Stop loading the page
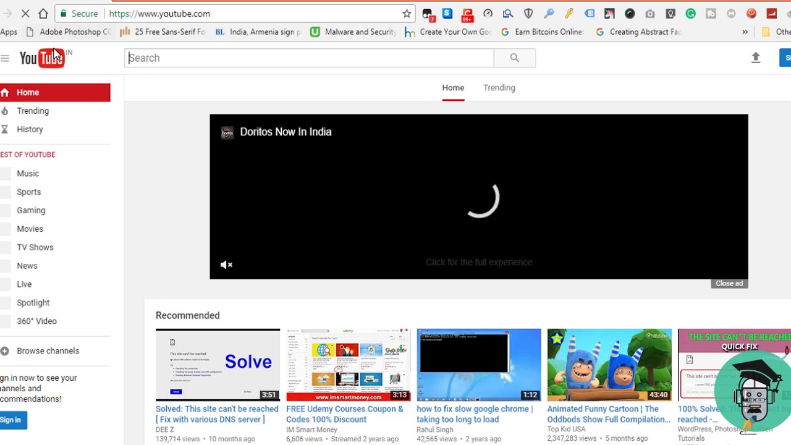 [x=25, y=14]
